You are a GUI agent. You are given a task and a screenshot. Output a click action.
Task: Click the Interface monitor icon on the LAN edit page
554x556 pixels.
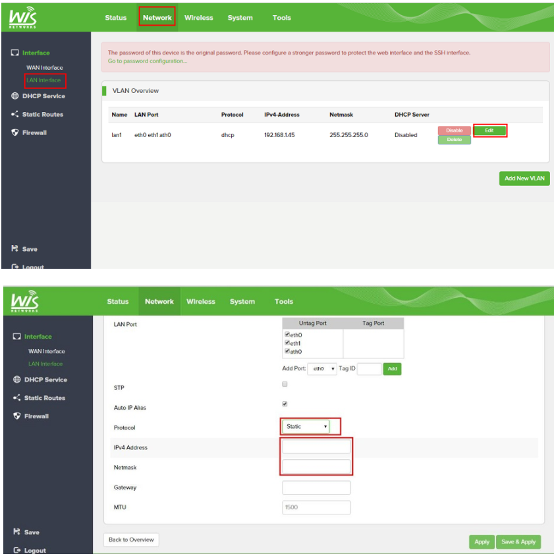click(17, 337)
